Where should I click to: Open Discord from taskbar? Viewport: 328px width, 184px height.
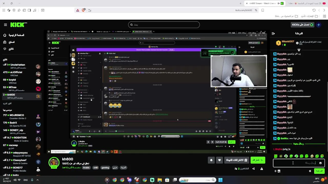130,180
